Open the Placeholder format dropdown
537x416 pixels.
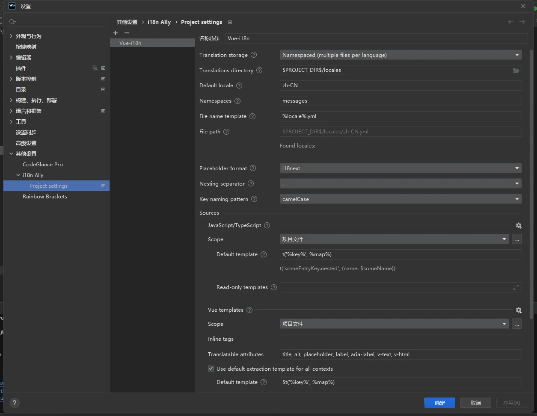pyautogui.click(x=401, y=168)
